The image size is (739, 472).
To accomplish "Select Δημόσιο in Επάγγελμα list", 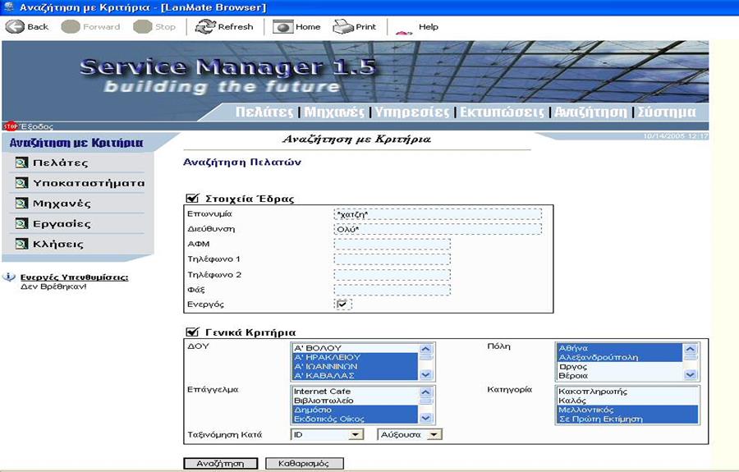I will (355, 410).
